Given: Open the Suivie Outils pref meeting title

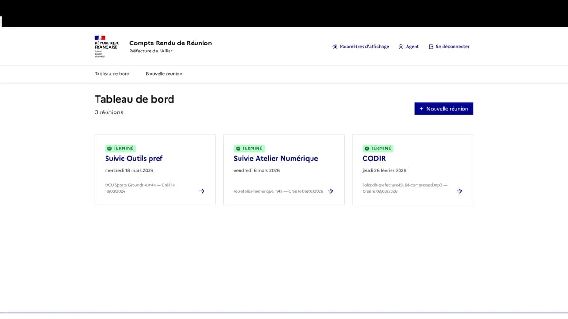Looking at the screenshot, I should [134, 159].
